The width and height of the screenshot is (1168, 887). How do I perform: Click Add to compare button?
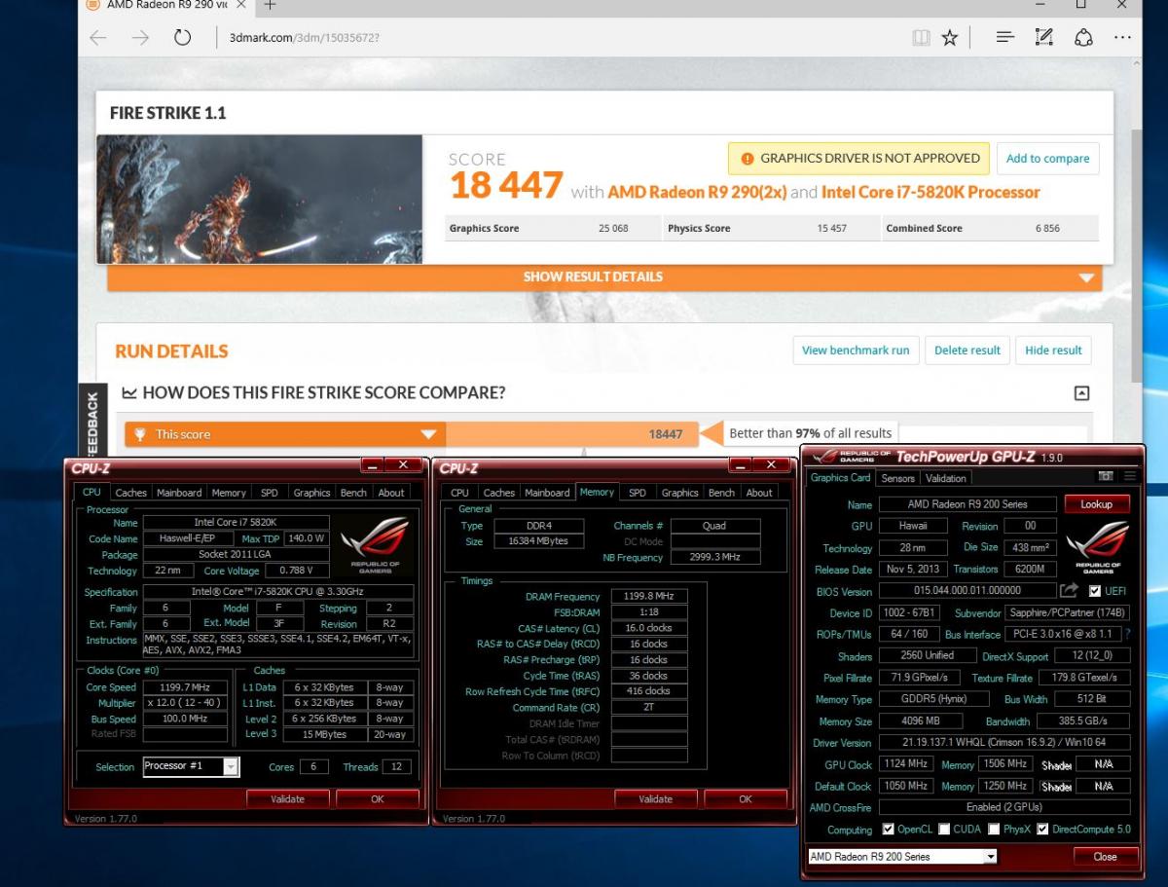[x=1047, y=159]
